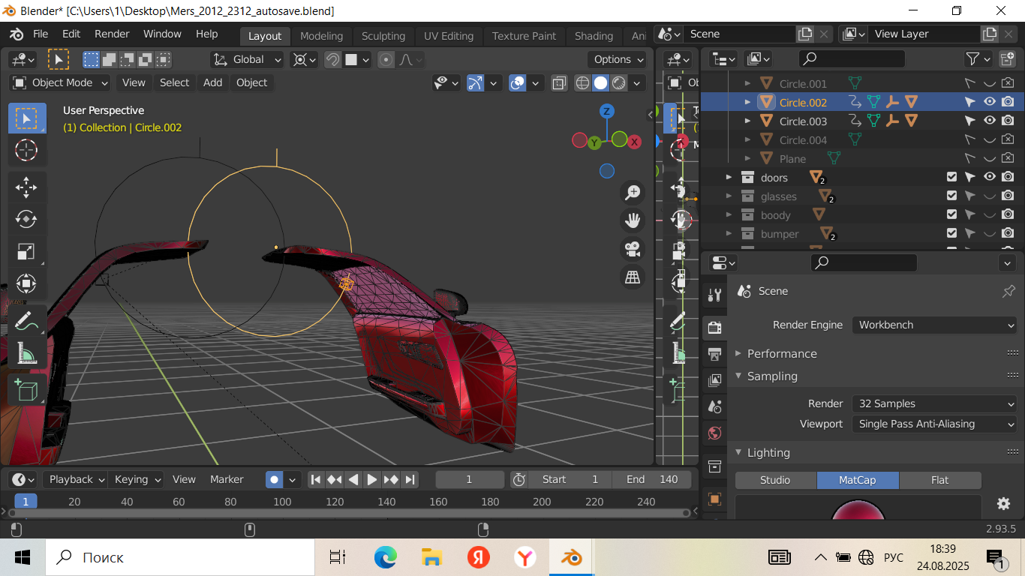Toggle camera view with the camera icon
The image size is (1025, 576).
[x=633, y=248]
